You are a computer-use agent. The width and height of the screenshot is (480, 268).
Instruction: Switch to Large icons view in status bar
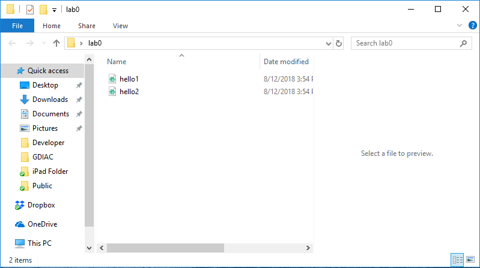tap(470, 260)
